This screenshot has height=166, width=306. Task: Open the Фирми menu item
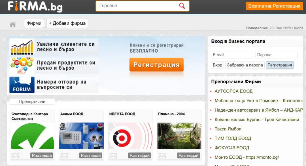(34, 23)
